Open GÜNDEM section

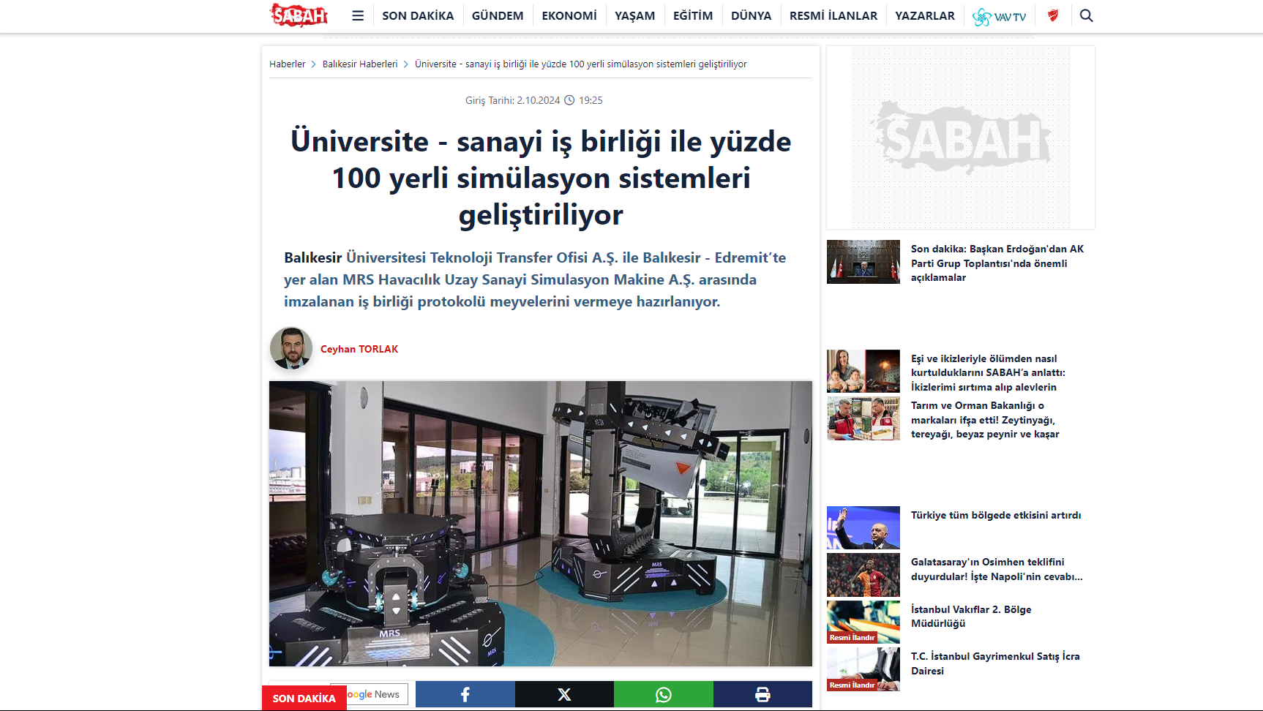[498, 15]
